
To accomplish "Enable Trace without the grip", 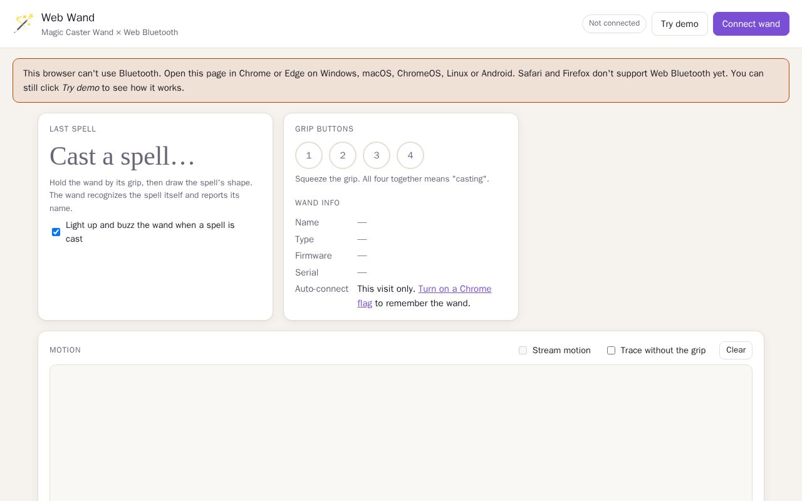I will click(611, 351).
